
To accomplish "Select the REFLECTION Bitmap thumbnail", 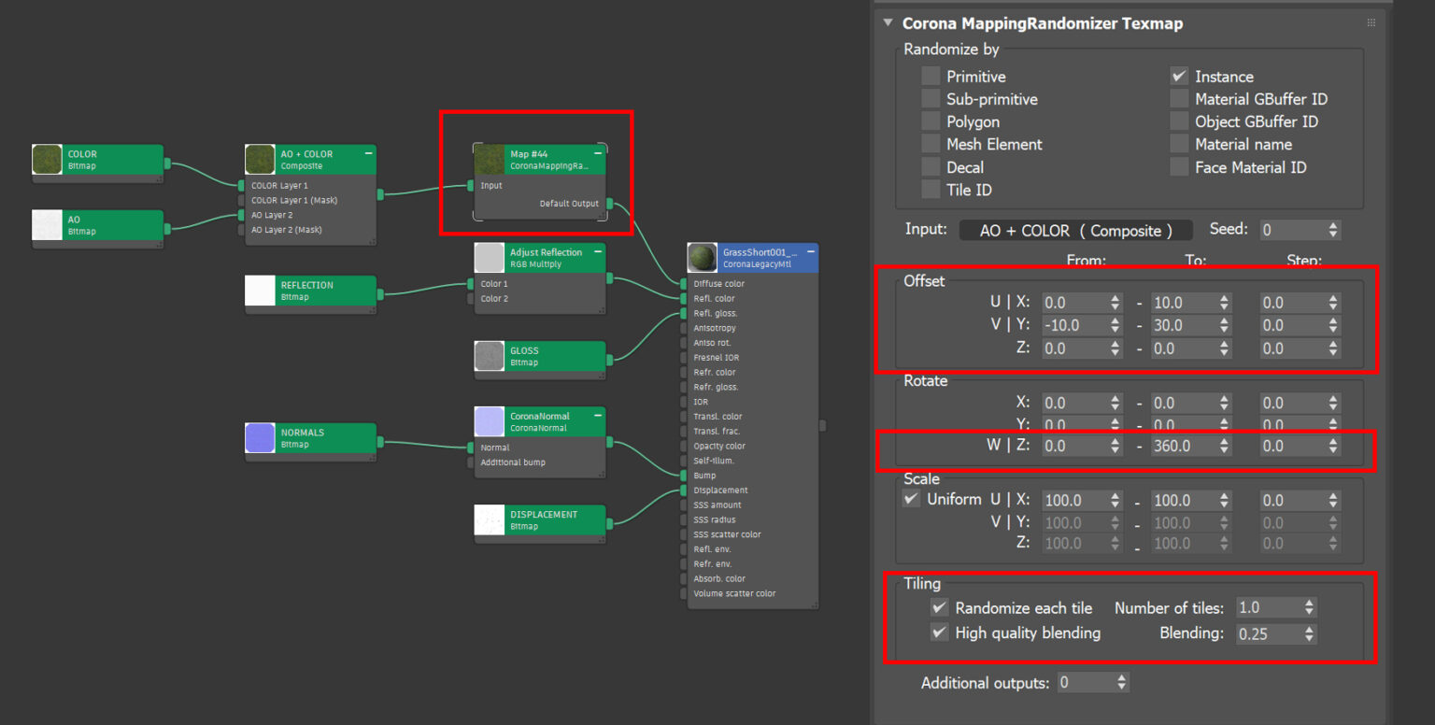I will [259, 291].
